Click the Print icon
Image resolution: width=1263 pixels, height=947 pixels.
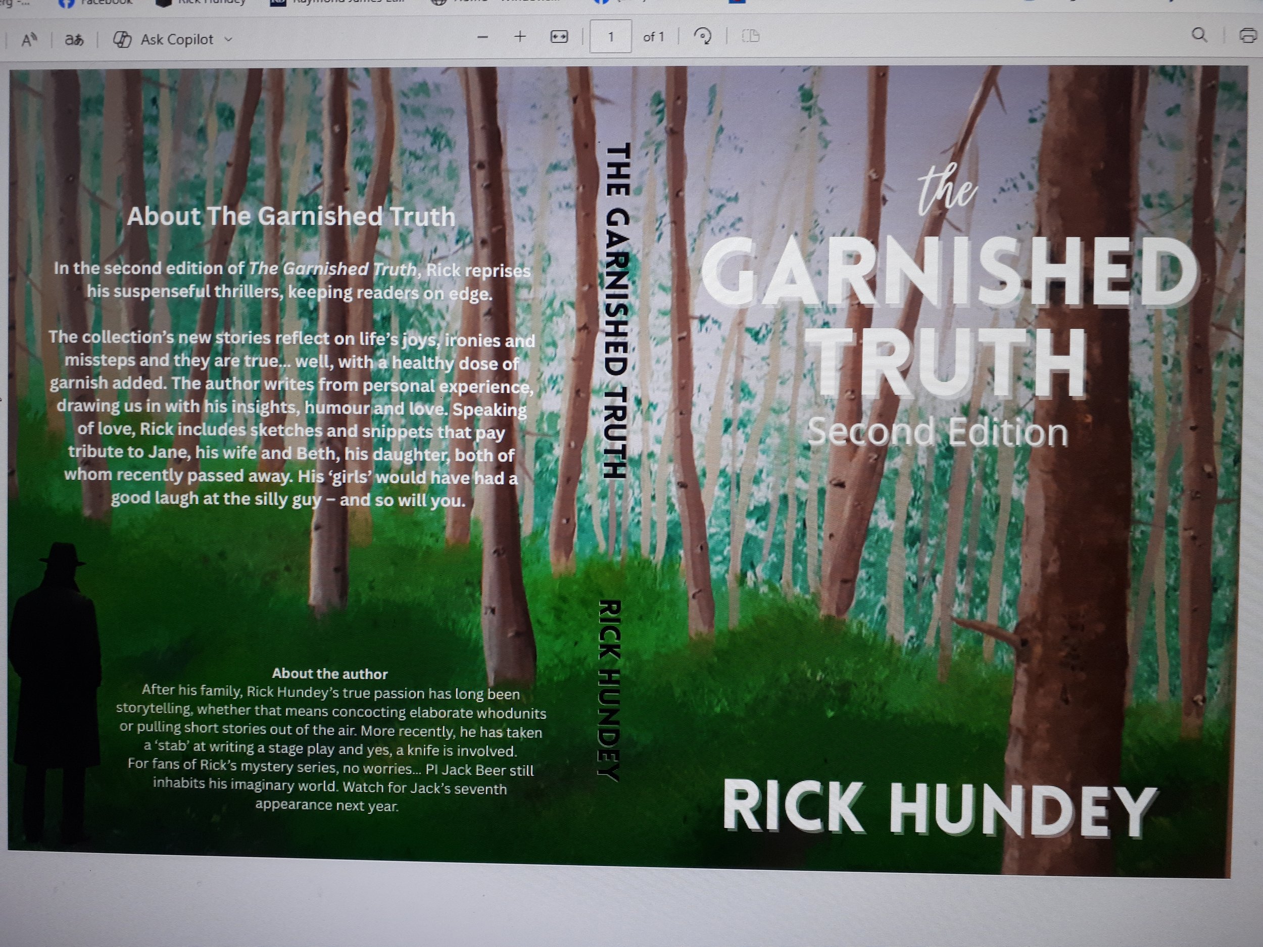tap(1247, 35)
